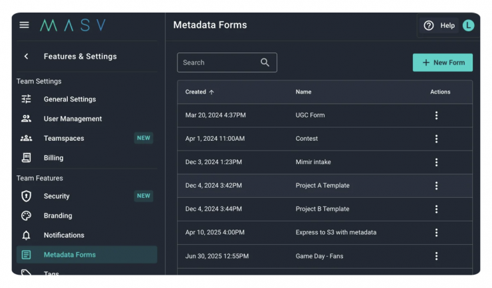Click the Notifications bell icon

[x=27, y=235]
